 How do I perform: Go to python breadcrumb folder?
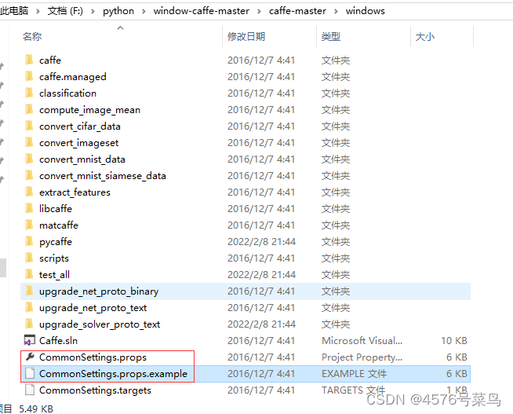click(x=118, y=11)
